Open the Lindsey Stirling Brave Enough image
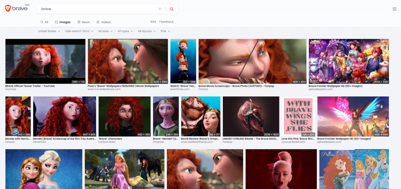Screen dimensions: 401x189 pyautogui.click(x=251, y=116)
